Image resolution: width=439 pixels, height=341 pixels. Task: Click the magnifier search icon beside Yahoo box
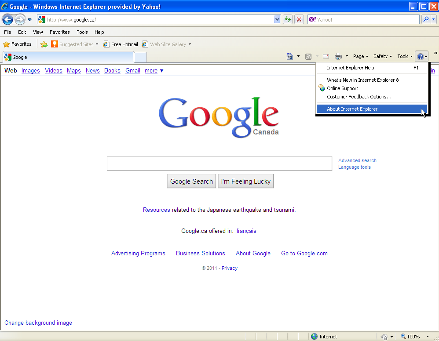[426, 20]
